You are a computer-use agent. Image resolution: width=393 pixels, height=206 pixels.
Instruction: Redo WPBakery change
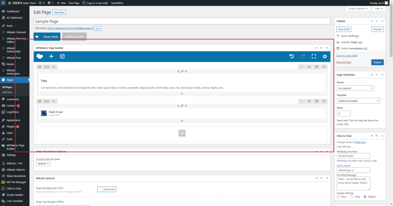point(303,56)
